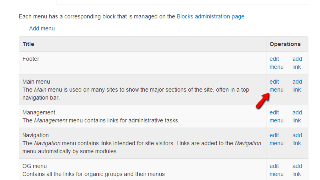
Task: Open the Blocks administration page link
Action: (210, 16)
